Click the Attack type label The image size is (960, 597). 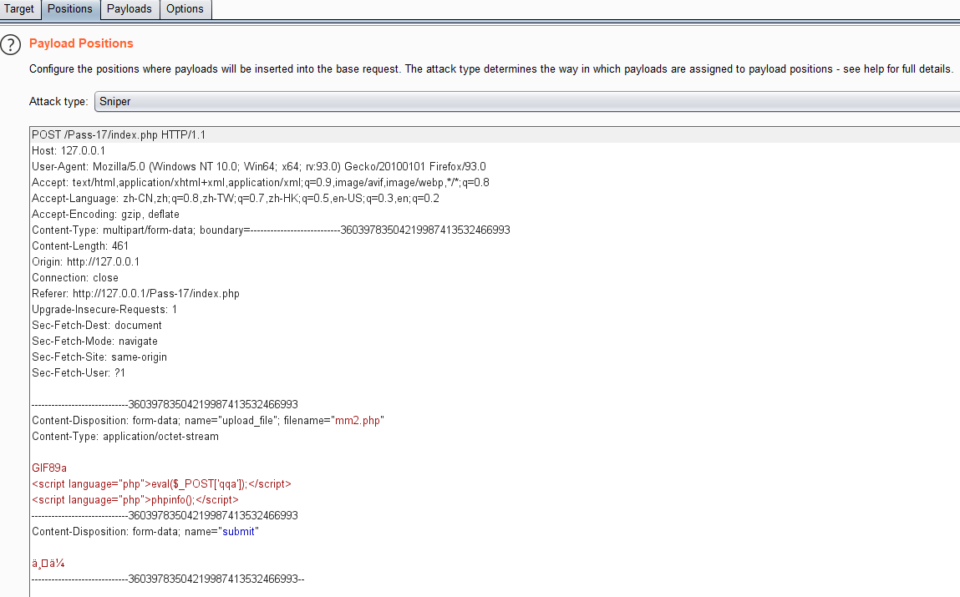[x=58, y=102]
